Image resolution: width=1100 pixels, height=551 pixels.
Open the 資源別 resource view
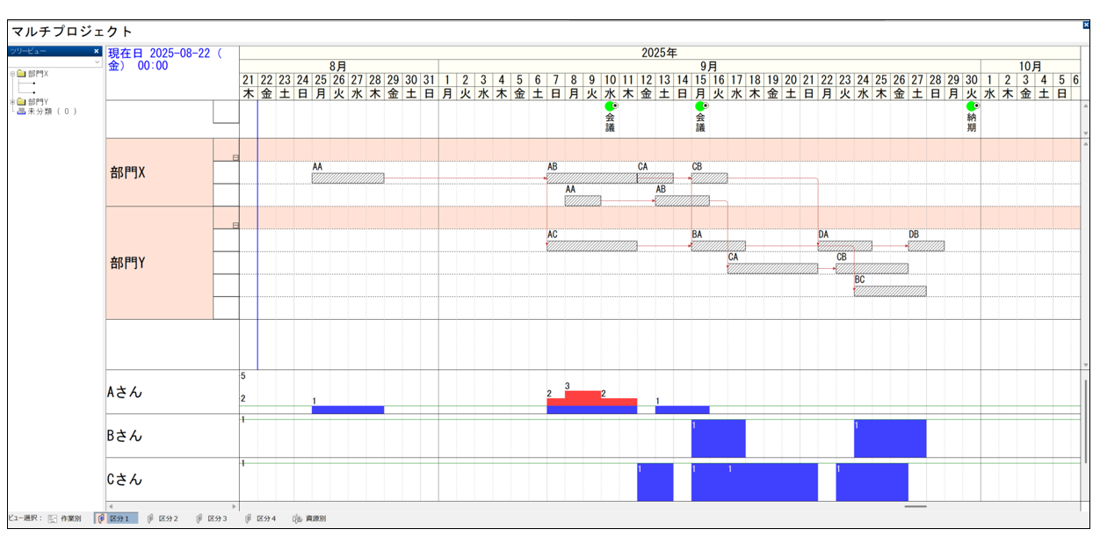(x=298, y=518)
